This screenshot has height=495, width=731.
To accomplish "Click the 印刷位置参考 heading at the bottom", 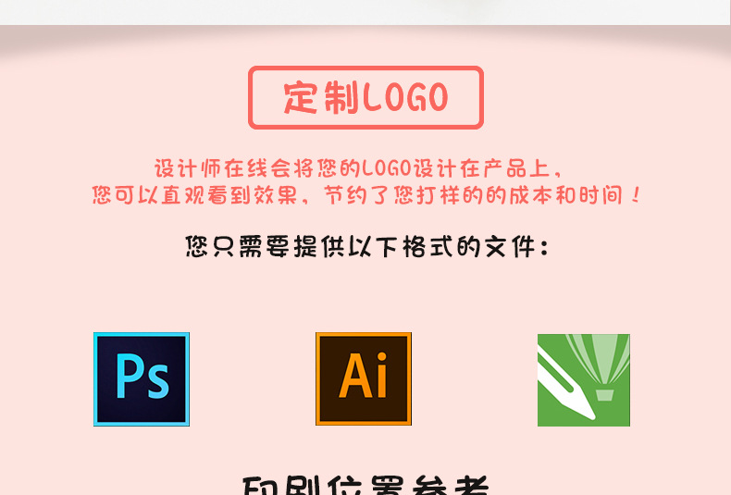I will (366, 486).
